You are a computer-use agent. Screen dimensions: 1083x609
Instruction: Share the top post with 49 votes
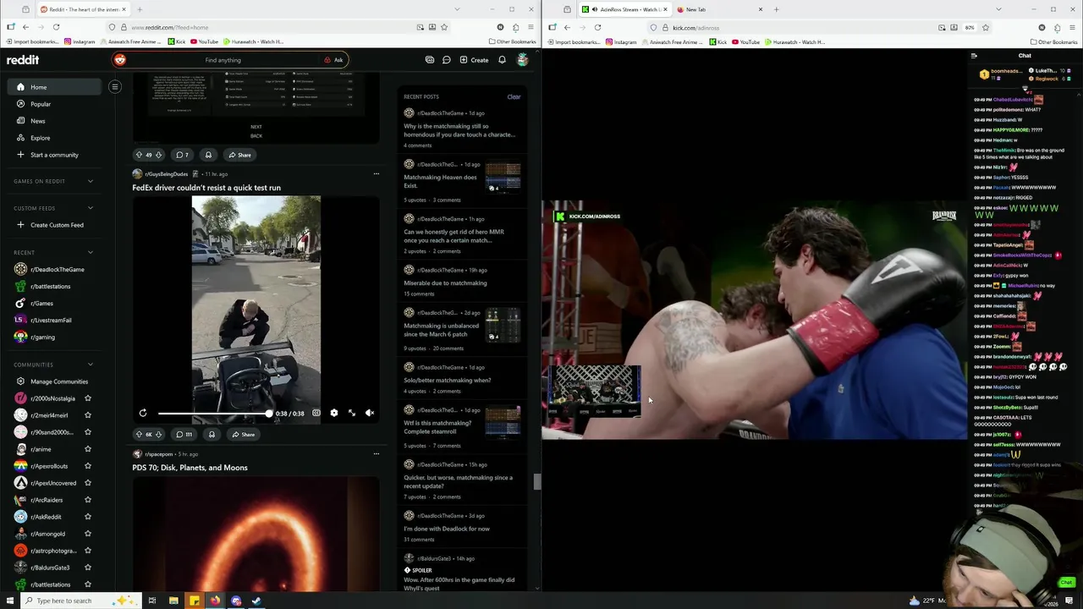click(x=239, y=155)
